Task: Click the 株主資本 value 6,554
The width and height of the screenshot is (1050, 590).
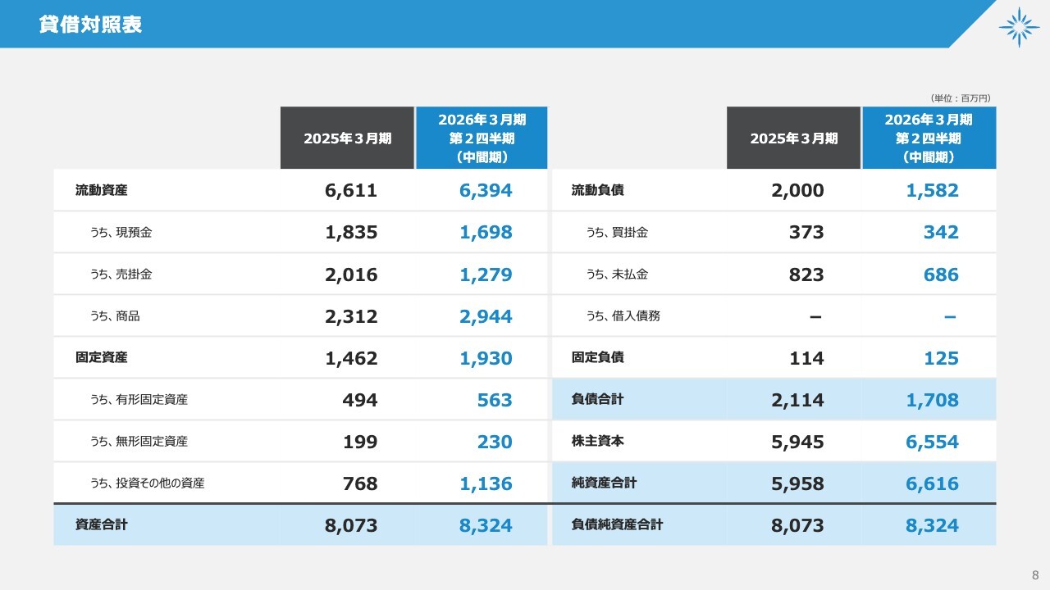Action: pyautogui.click(x=932, y=442)
